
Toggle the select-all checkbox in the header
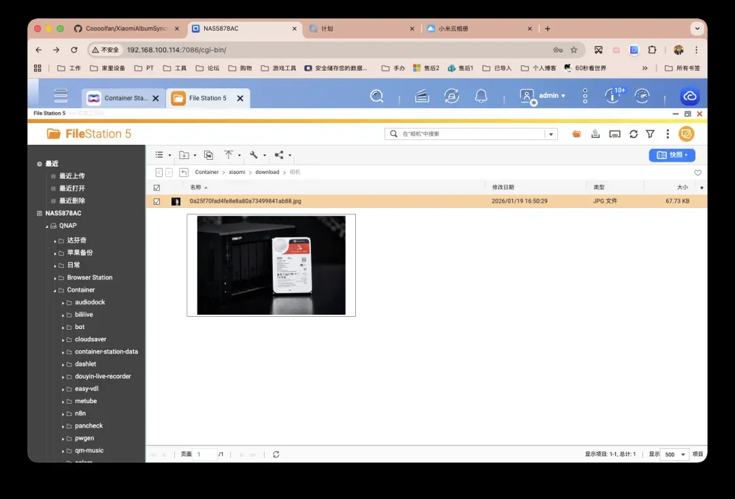click(157, 188)
